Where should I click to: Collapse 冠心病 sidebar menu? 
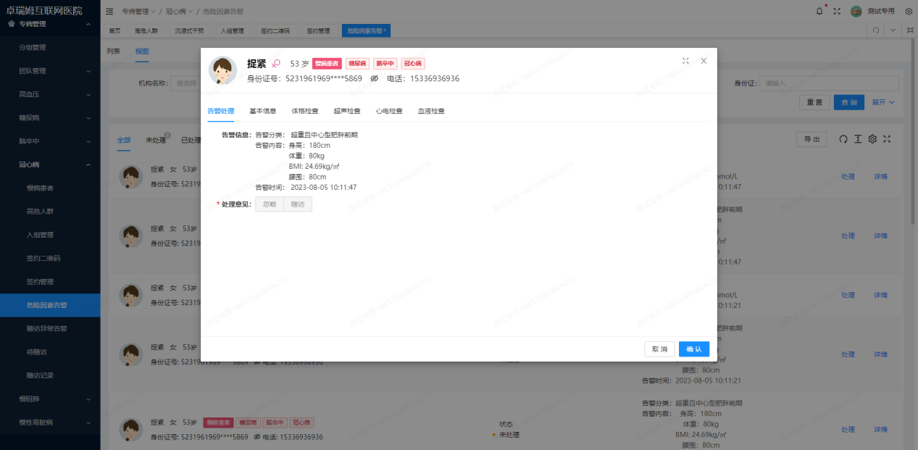(50, 164)
